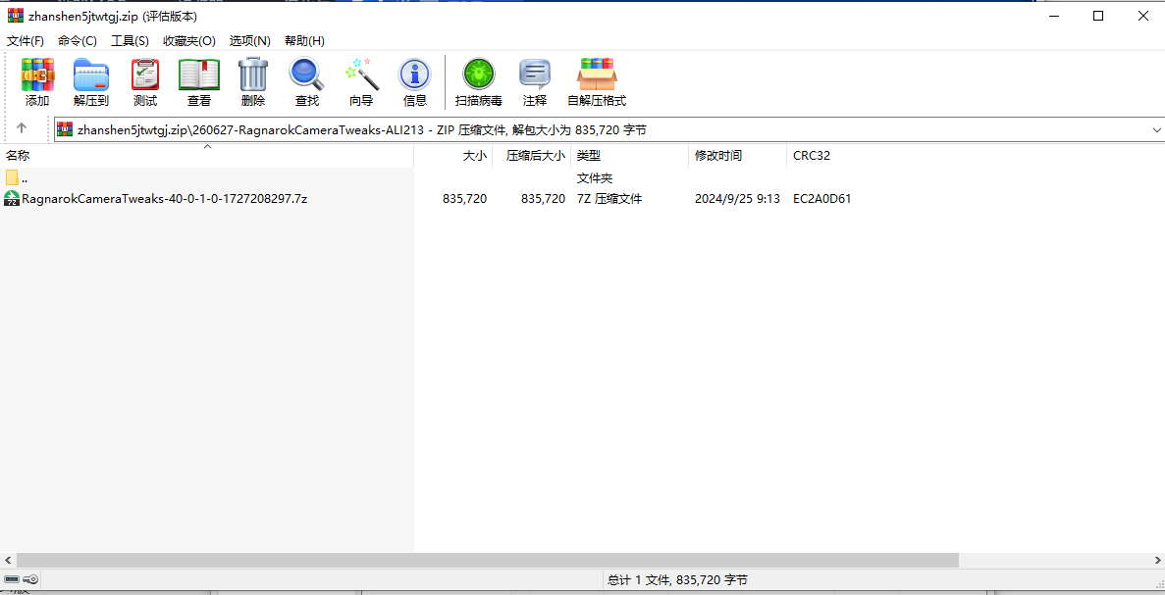Open the 命令(C) menu
This screenshot has height=595, width=1165.
(x=78, y=41)
